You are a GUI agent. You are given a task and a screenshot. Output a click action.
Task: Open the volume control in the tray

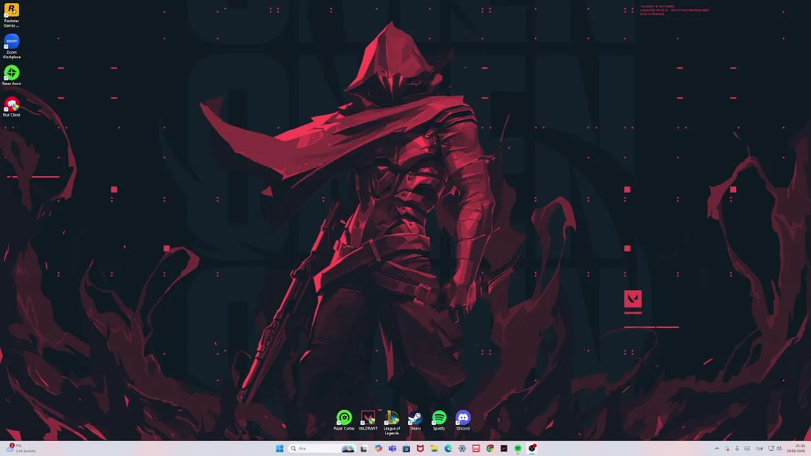click(x=779, y=448)
